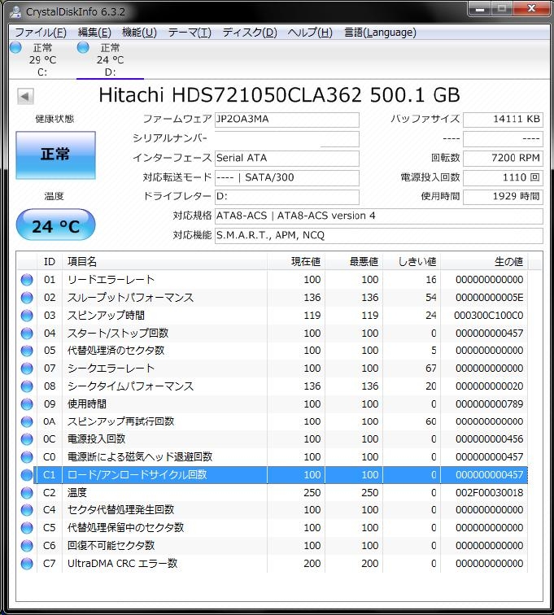
Task: Click the Serial ATA interface field
Action: click(x=287, y=158)
